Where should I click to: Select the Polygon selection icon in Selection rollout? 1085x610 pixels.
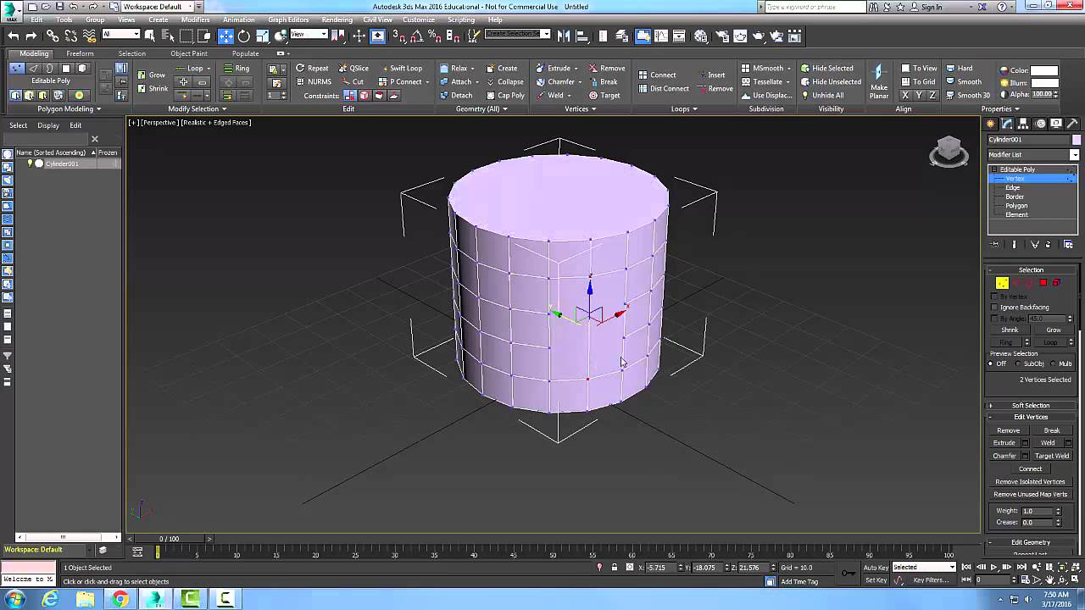pos(1043,283)
